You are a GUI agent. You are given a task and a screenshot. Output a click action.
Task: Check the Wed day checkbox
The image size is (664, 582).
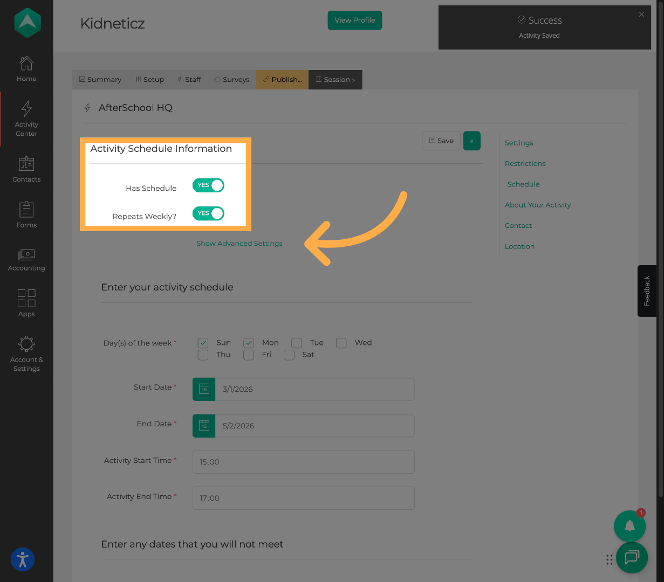point(341,343)
